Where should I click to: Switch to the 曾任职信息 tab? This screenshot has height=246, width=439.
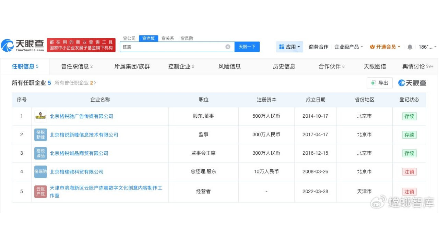coord(77,66)
